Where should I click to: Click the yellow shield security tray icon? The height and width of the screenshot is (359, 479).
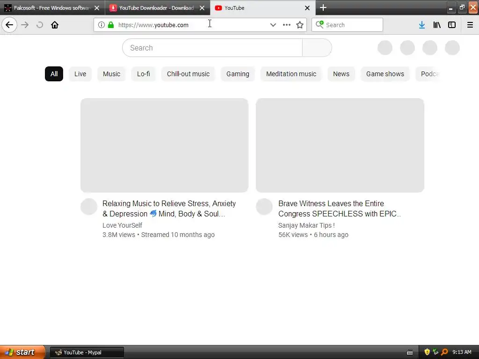click(x=427, y=352)
